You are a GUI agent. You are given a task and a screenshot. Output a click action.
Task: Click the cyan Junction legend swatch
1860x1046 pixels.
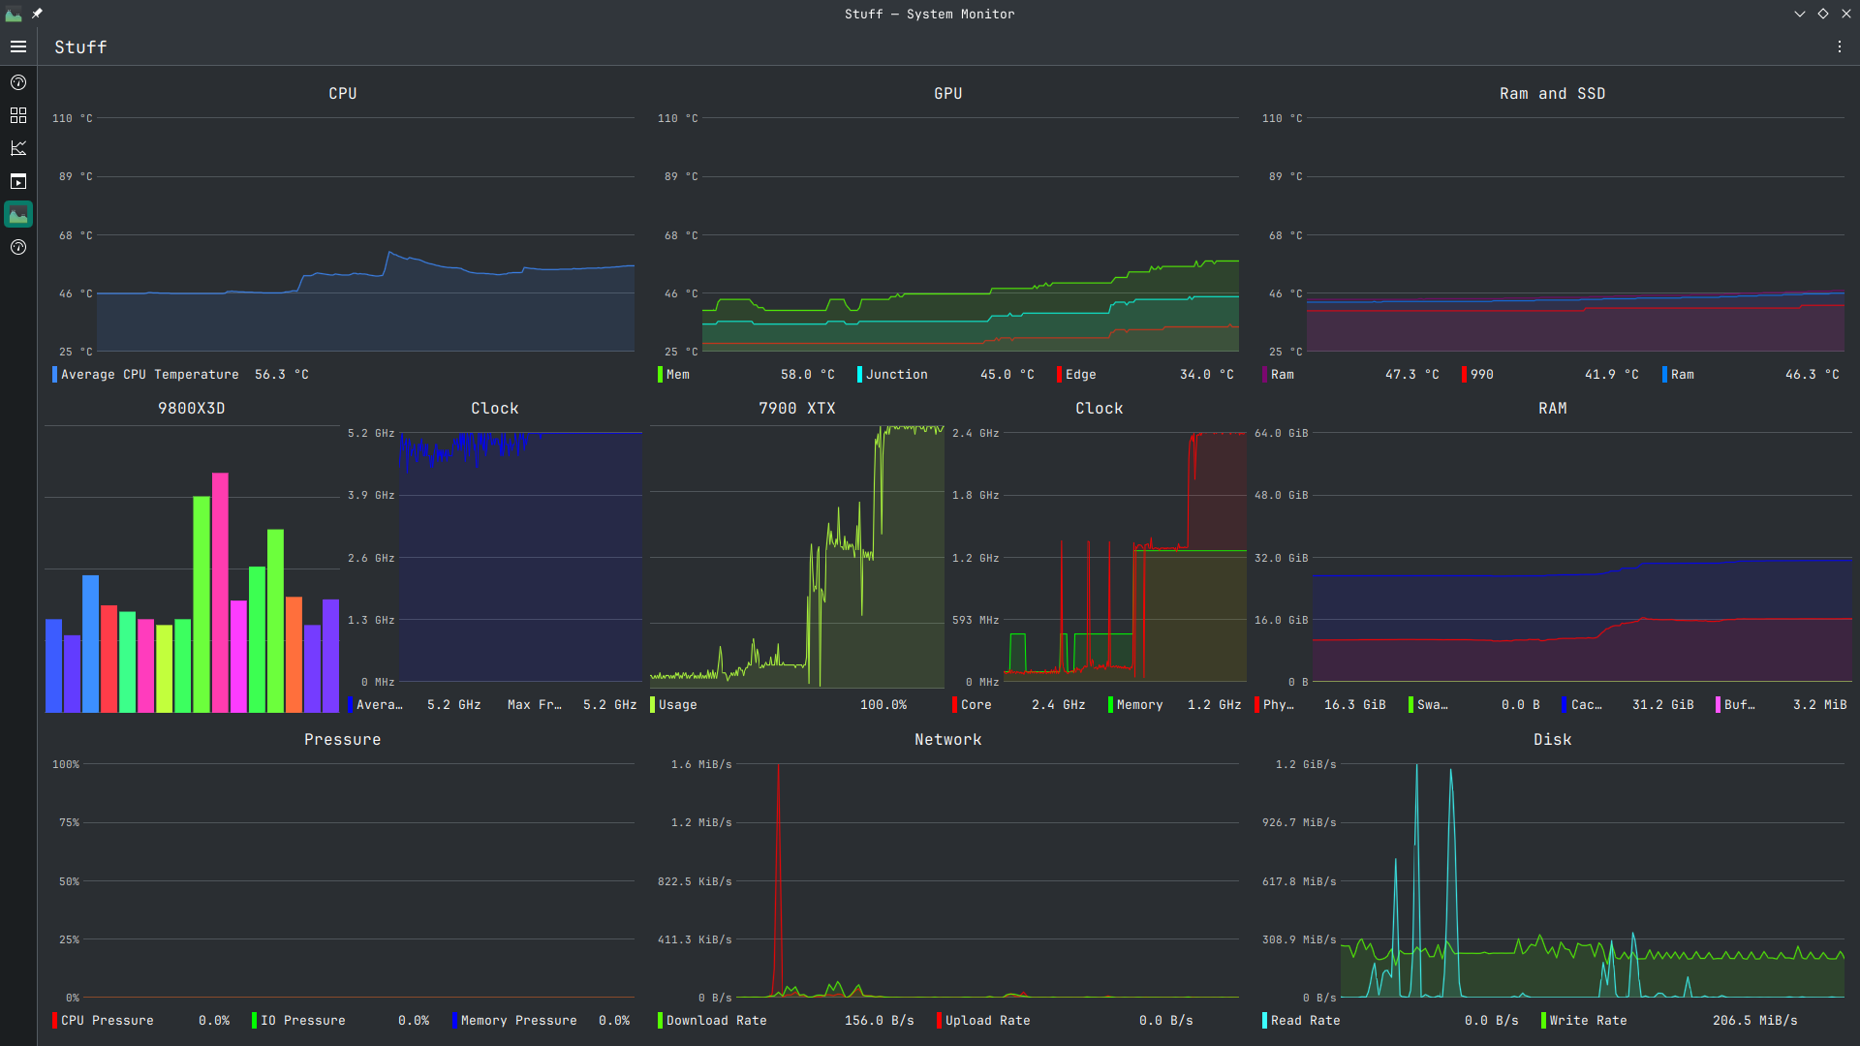tap(859, 375)
